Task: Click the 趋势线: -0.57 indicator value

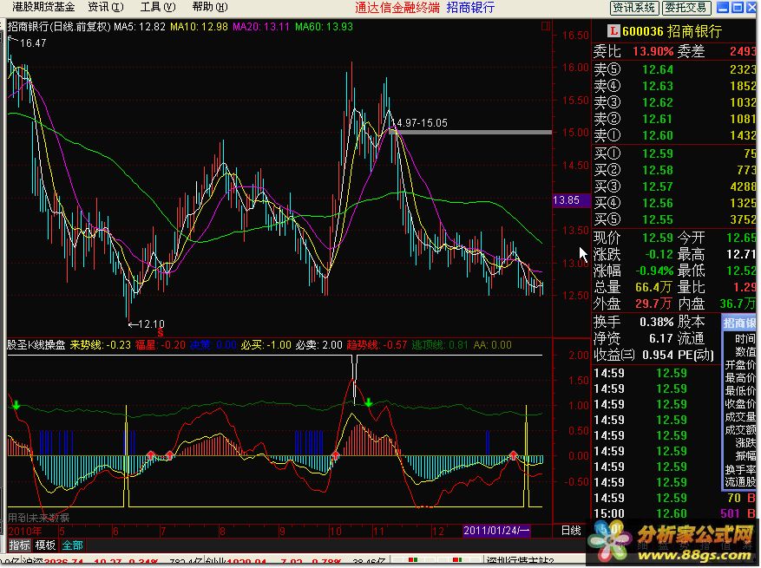Action: [377, 345]
